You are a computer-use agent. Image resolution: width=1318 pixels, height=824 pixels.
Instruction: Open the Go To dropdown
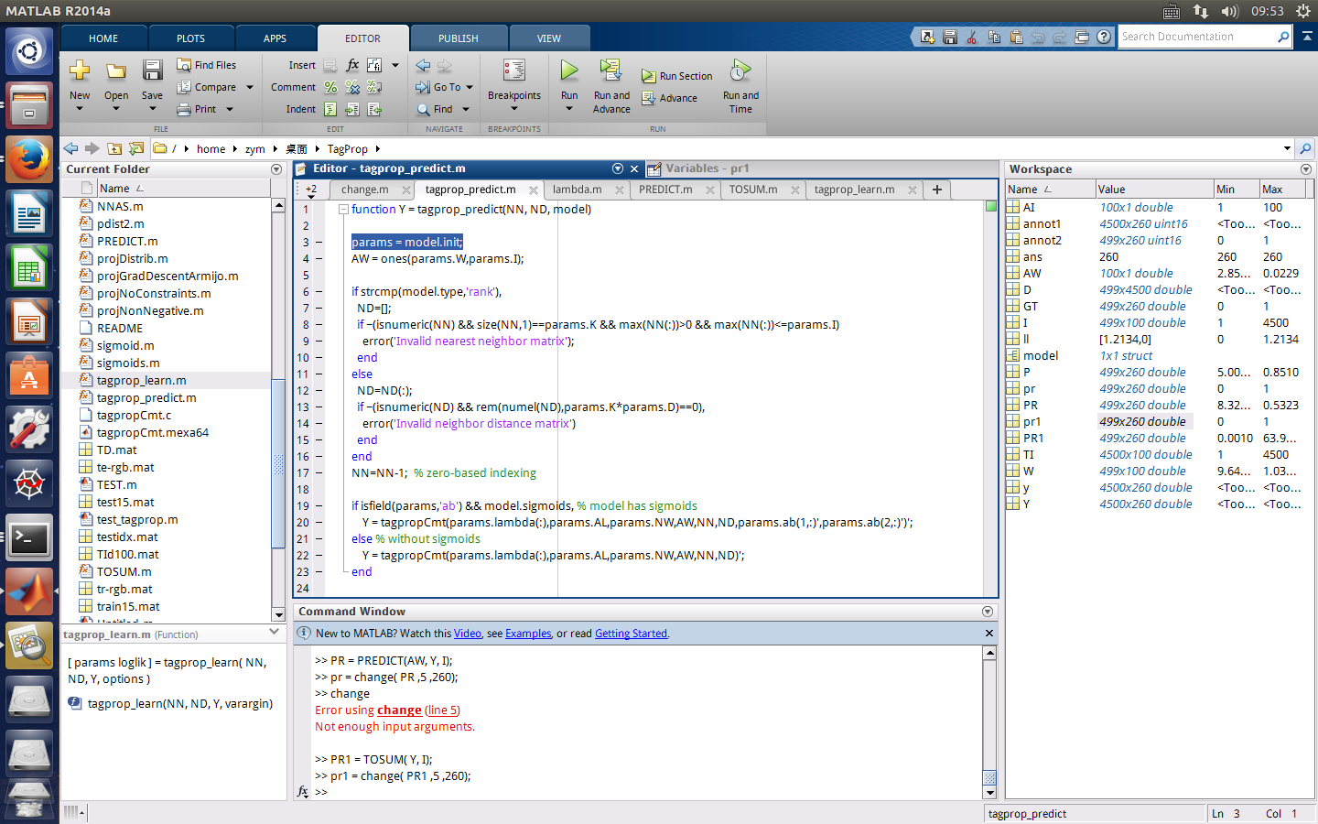pyautogui.click(x=470, y=87)
